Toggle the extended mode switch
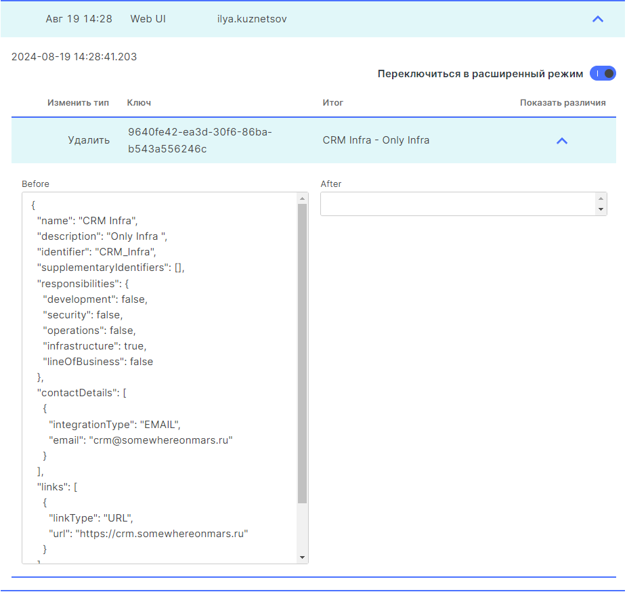The image size is (627, 592). tap(602, 73)
